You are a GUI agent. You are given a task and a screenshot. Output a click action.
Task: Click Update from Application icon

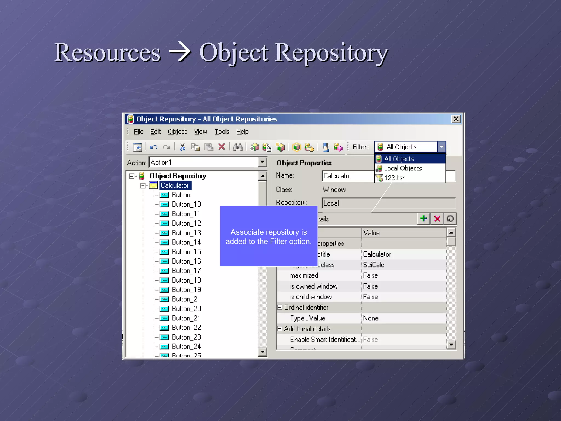267,147
